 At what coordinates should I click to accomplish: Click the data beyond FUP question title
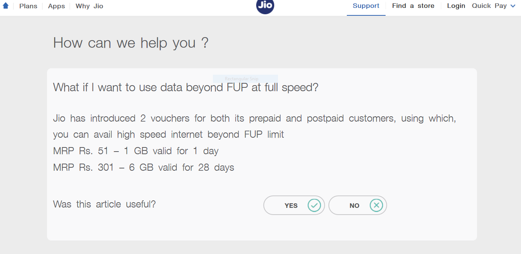[186, 87]
